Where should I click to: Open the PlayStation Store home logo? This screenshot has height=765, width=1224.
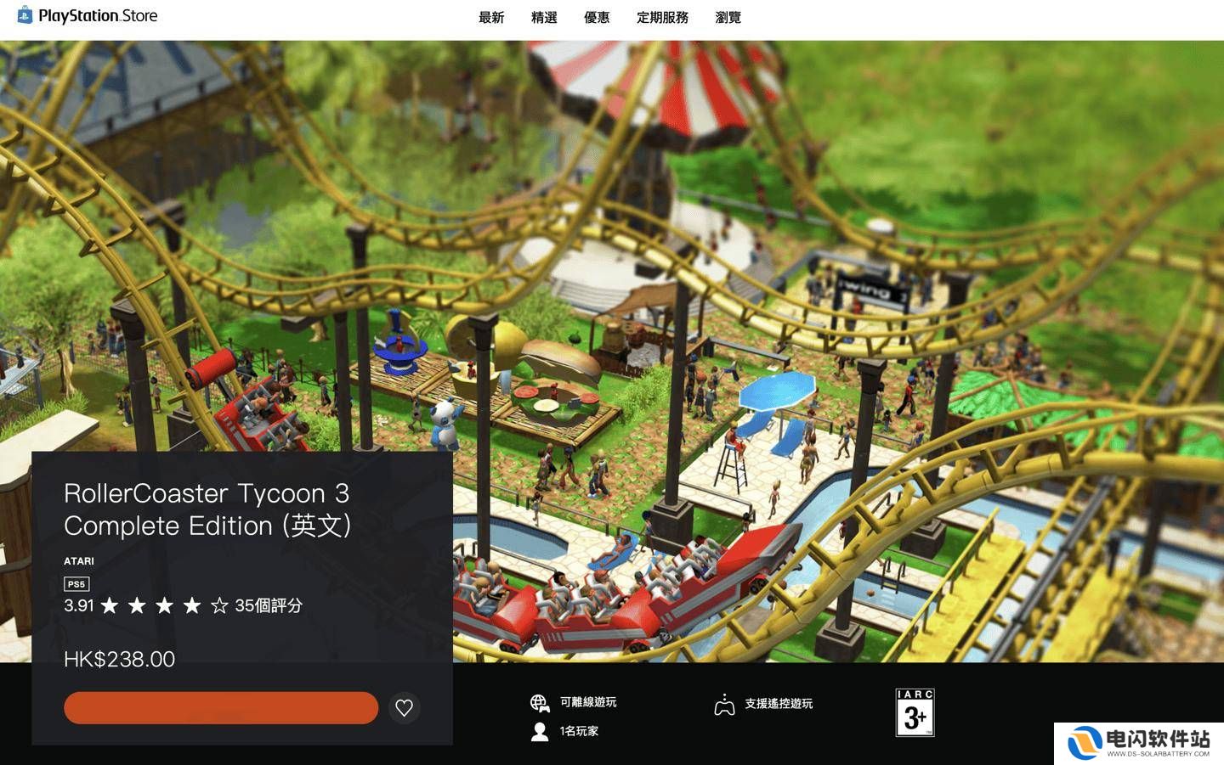(88, 15)
